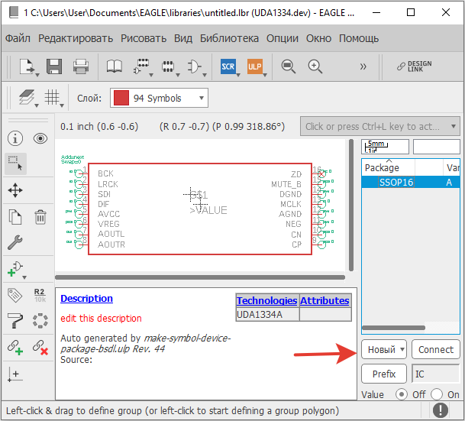Select the Group selection tool

pyautogui.click(x=15, y=164)
